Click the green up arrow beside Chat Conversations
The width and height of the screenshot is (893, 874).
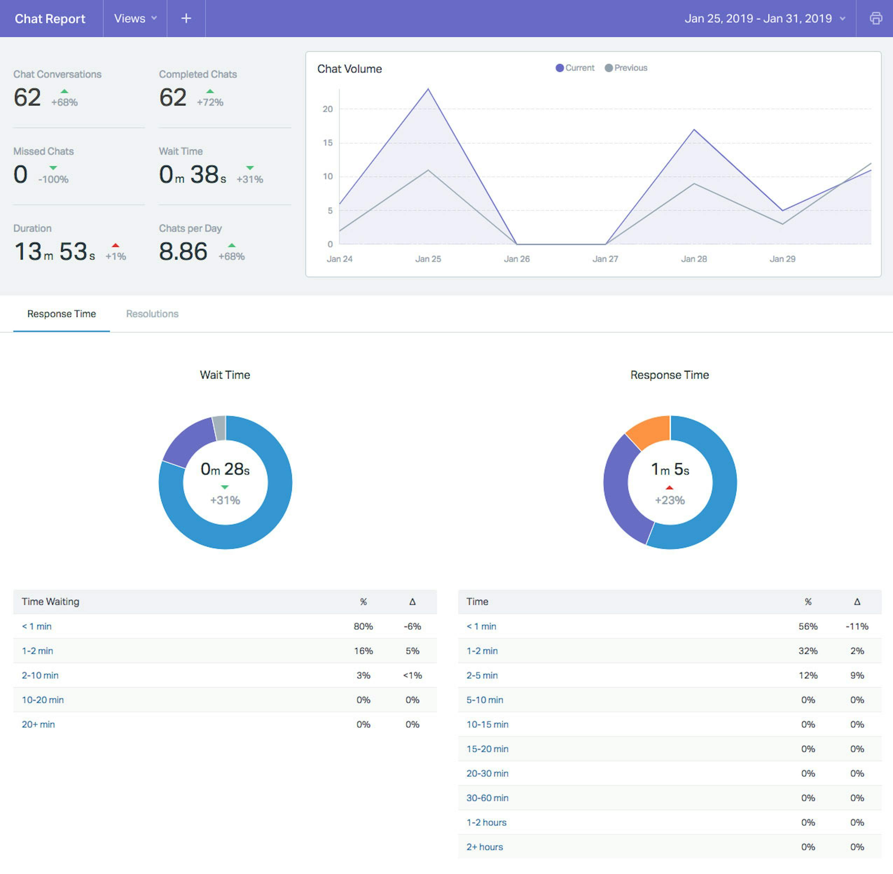(x=64, y=91)
